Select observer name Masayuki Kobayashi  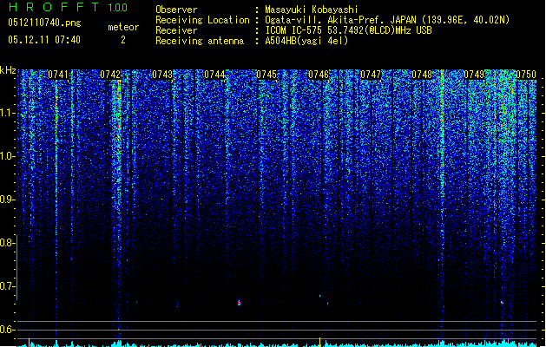pos(312,10)
